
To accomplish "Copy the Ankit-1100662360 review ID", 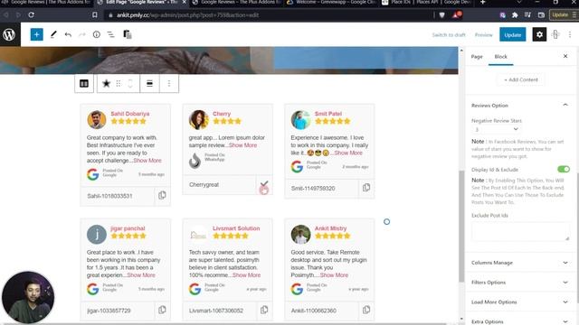I will pyautogui.click(x=366, y=311).
